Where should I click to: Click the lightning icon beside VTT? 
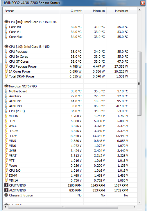6,161
